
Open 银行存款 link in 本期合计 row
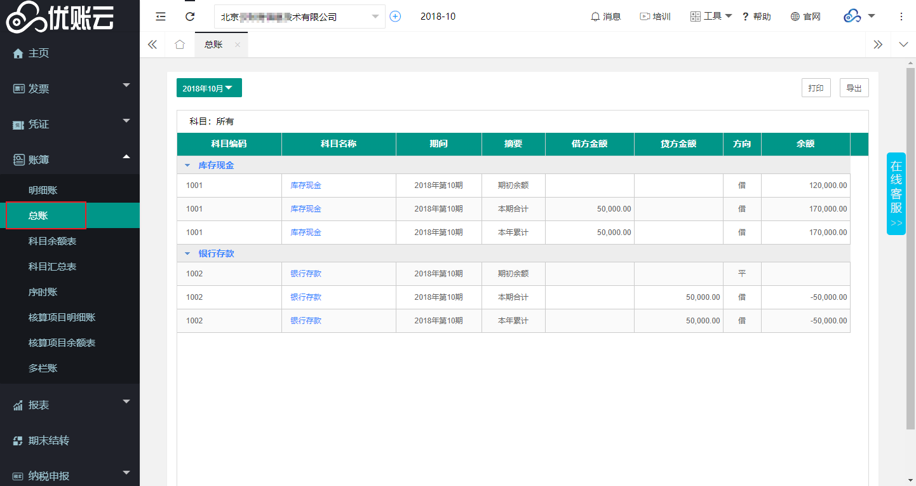[x=306, y=297]
